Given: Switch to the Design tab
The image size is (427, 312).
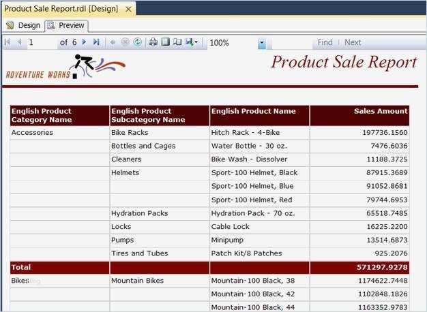Looking at the screenshot, I should 24,26.
